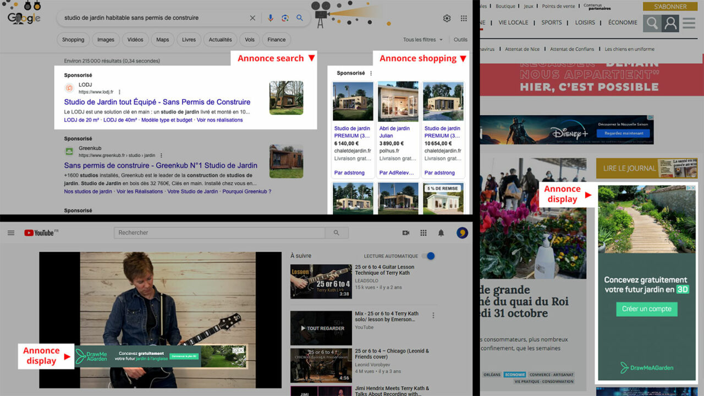Click the YouTube notifications bell icon
704x396 pixels.
coord(441,233)
